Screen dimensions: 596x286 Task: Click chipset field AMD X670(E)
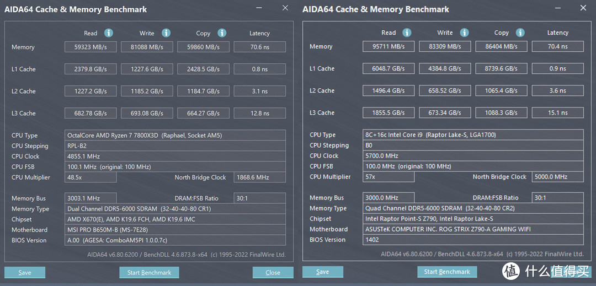pyautogui.click(x=175, y=219)
